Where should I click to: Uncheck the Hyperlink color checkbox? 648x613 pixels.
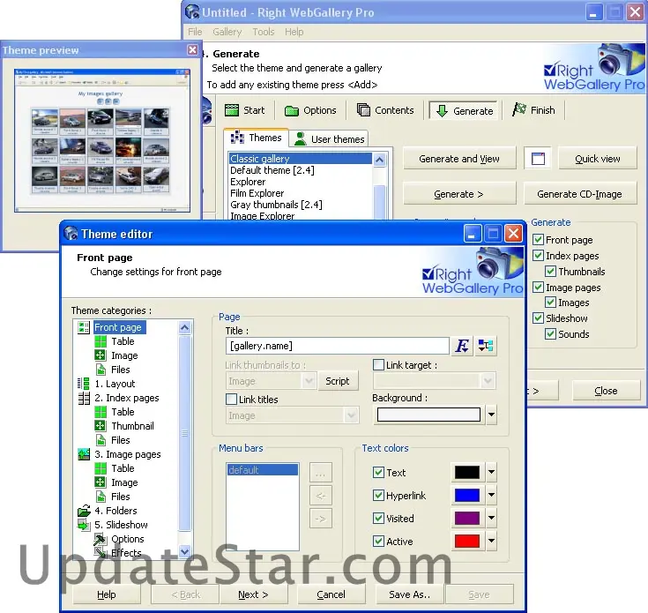click(x=378, y=495)
